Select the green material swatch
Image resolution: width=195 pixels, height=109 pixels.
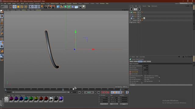[31, 99]
